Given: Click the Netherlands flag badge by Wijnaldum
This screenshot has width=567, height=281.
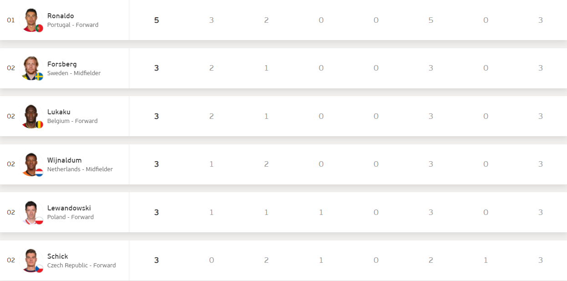Looking at the screenshot, I should point(39,173).
